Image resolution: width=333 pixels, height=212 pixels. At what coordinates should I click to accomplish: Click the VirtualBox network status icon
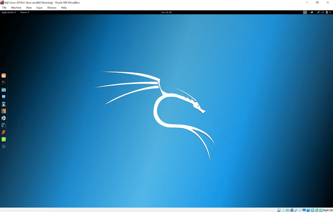(292, 210)
